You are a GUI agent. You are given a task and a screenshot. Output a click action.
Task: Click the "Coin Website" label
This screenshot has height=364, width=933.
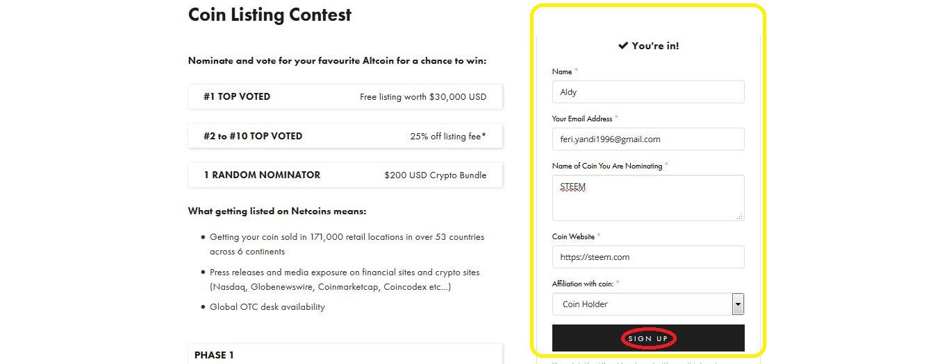[x=574, y=237]
